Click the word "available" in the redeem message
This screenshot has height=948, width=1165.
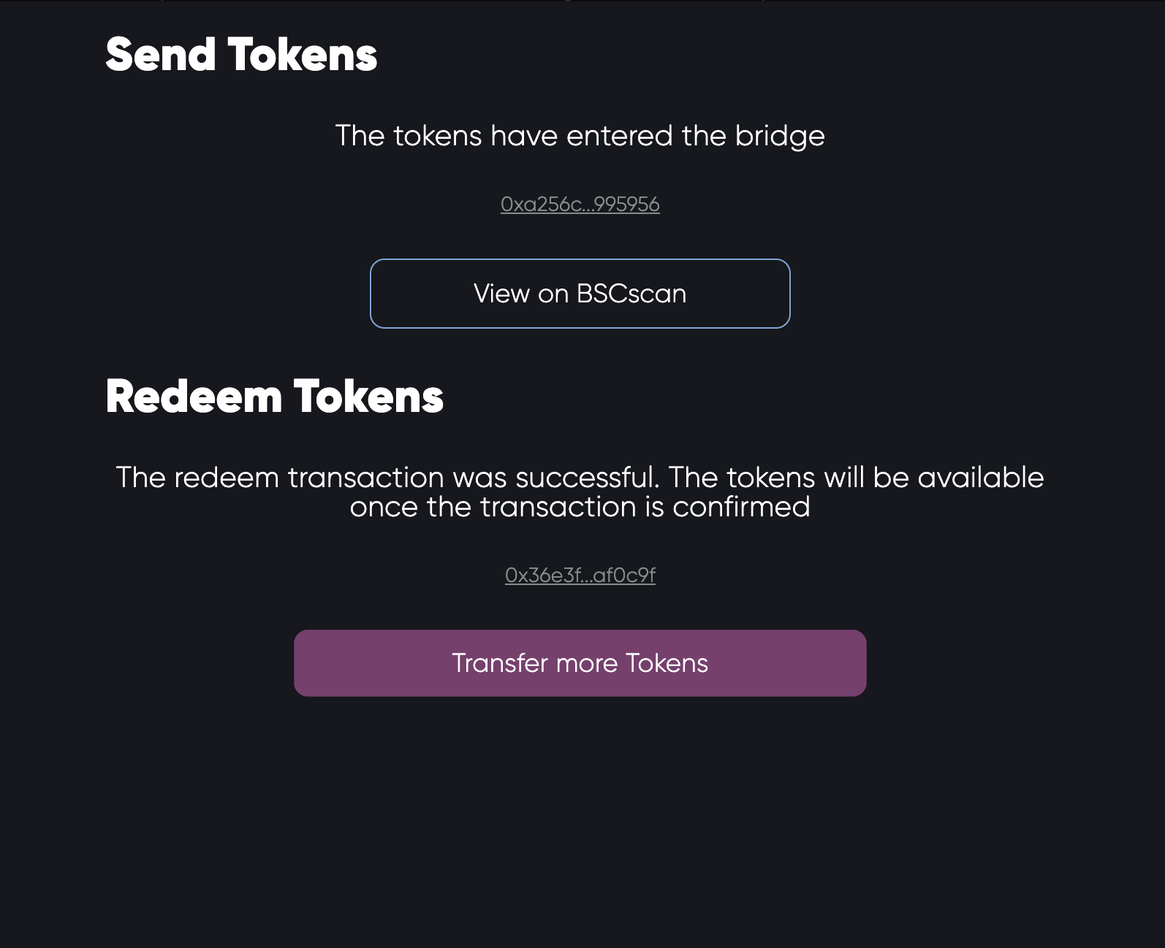tap(981, 478)
